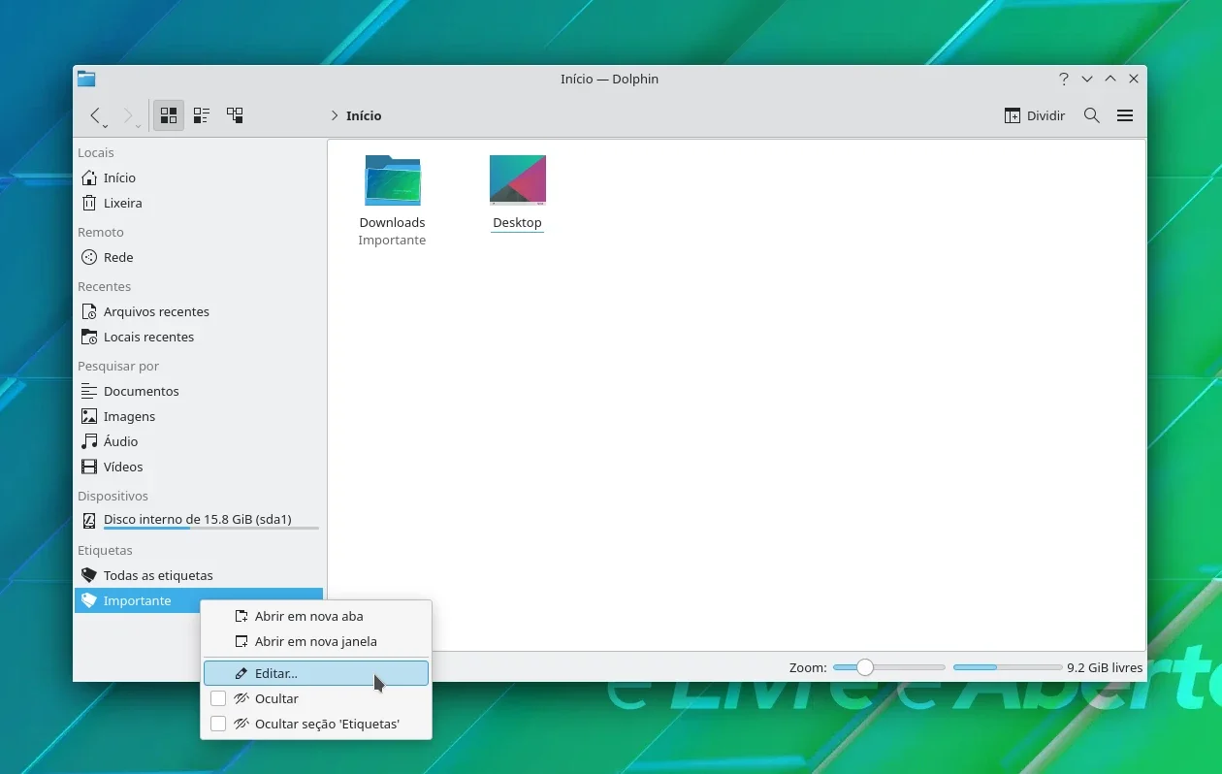Open Locais recentes in sidebar
Viewport: 1222px width, 774px height.
[199, 337]
